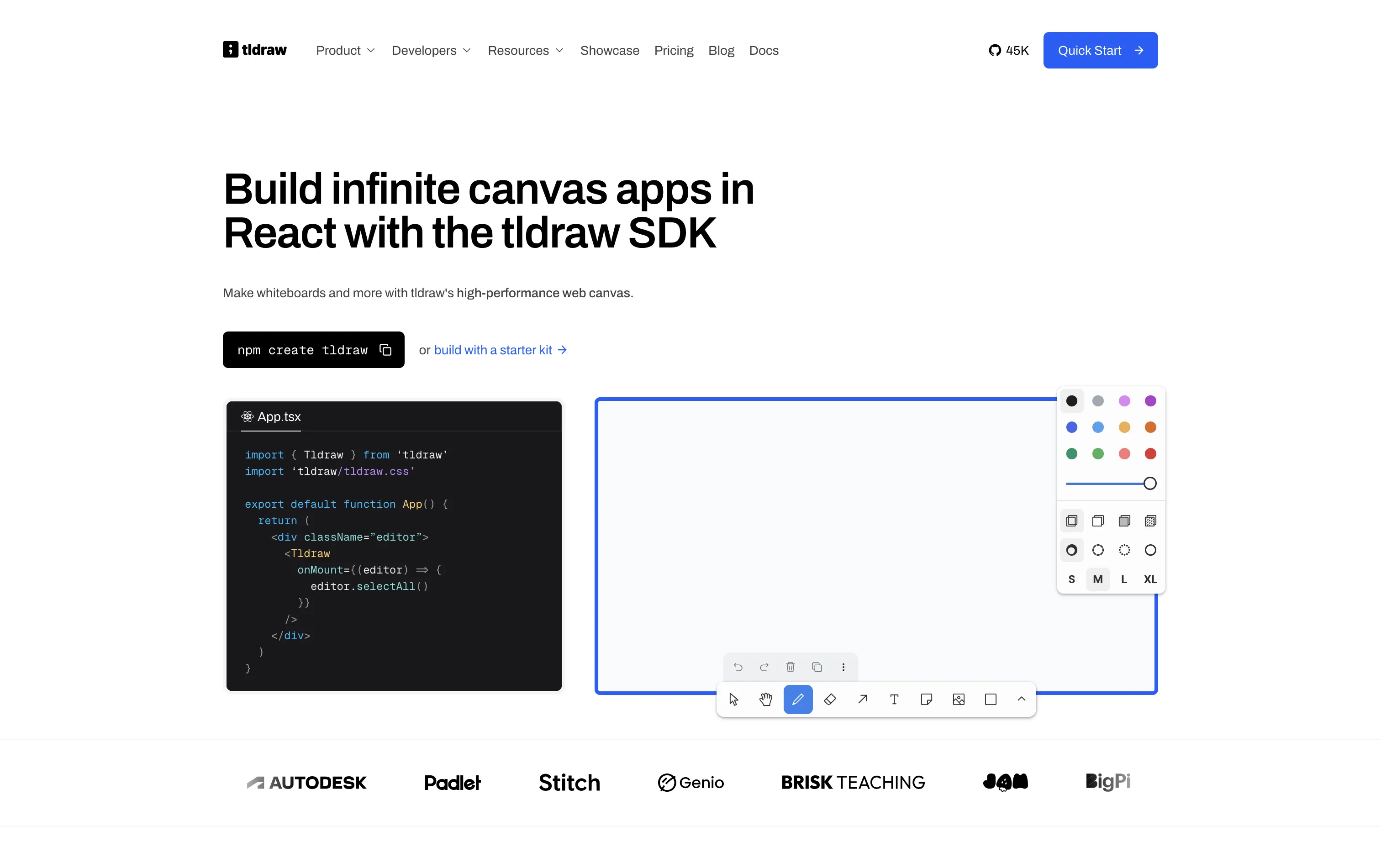Follow build with a starter kit link

[x=501, y=350]
